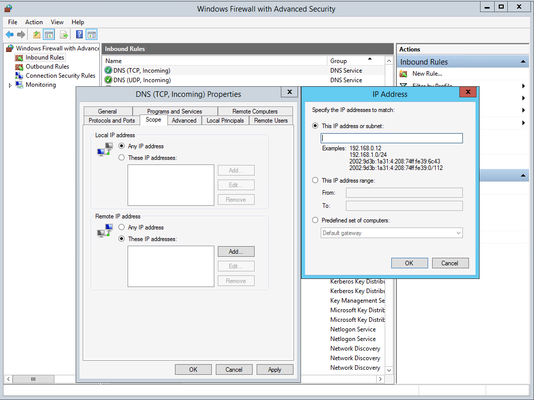Click the Monitoring tree icon
Screen dimensions: 534x400
pyautogui.click(x=19, y=85)
